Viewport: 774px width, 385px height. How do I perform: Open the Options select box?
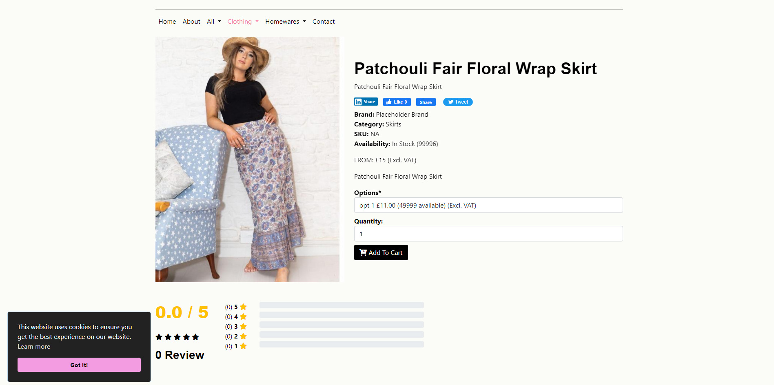click(x=488, y=205)
